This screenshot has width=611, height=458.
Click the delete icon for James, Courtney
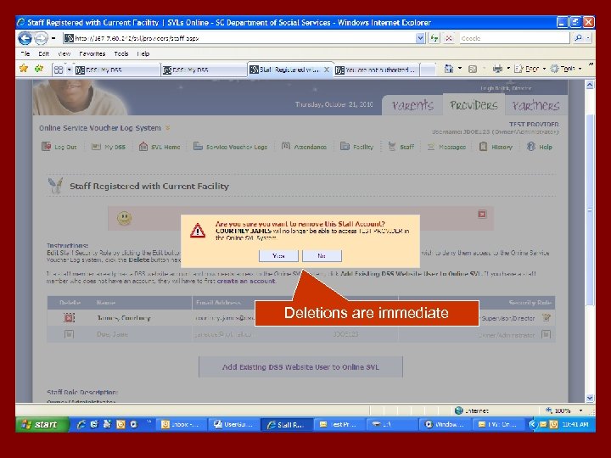69,318
